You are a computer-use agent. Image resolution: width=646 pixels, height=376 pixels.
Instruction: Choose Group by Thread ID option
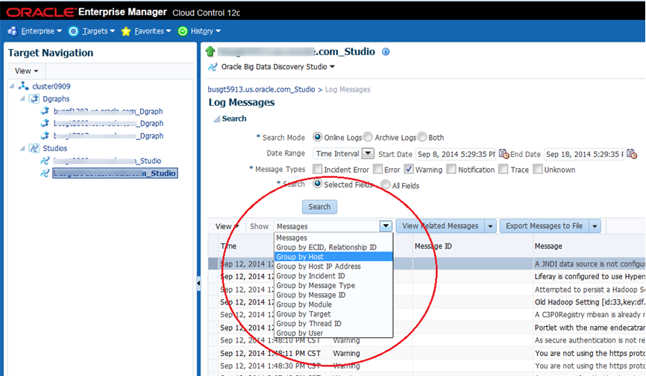point(333,323)
